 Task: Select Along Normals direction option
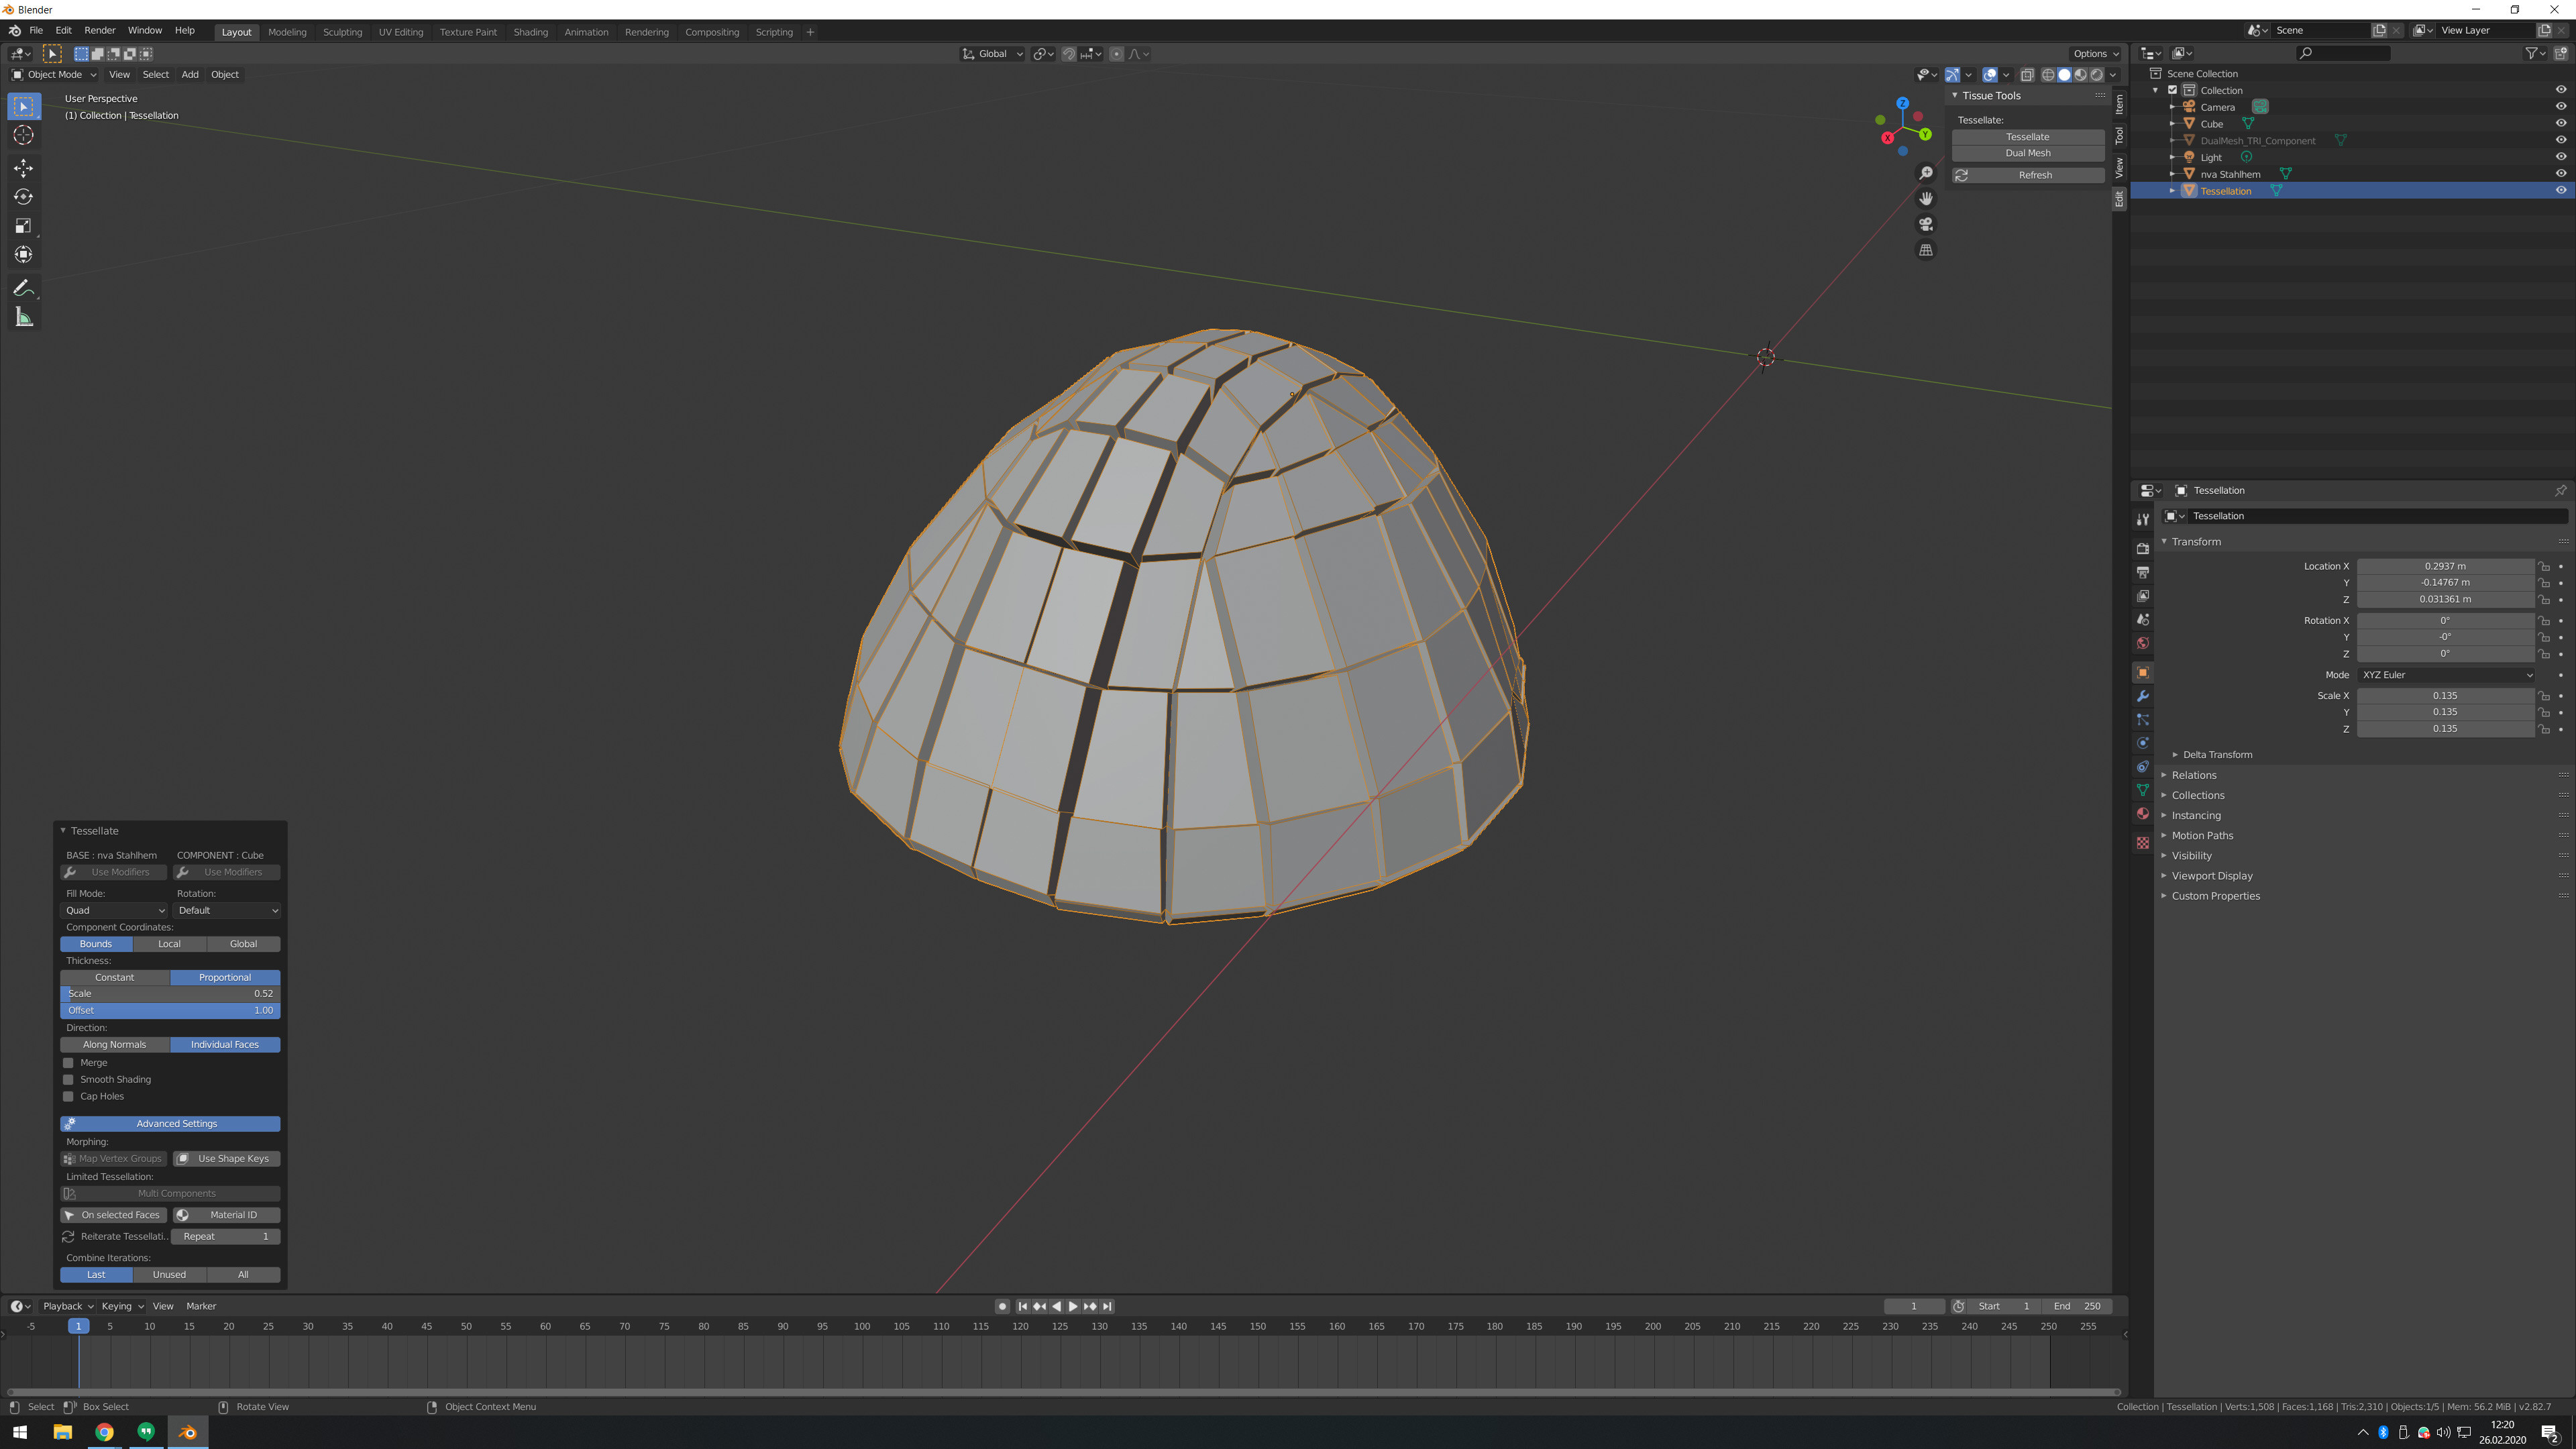(x=115, y=1044)
